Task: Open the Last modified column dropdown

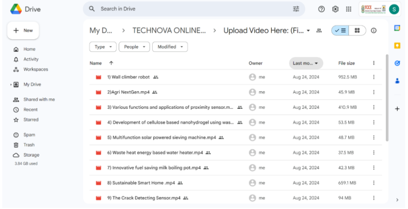Action: pyautogui.click(x=306, y=63)
